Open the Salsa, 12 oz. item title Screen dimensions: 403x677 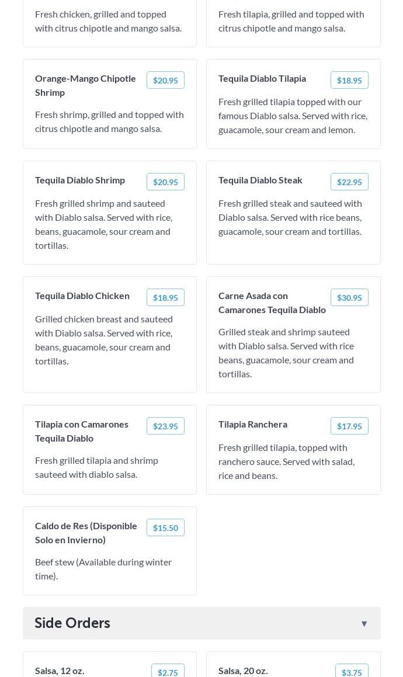(x=60, y=671)
